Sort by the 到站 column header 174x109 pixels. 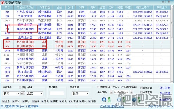click(82, 8)
